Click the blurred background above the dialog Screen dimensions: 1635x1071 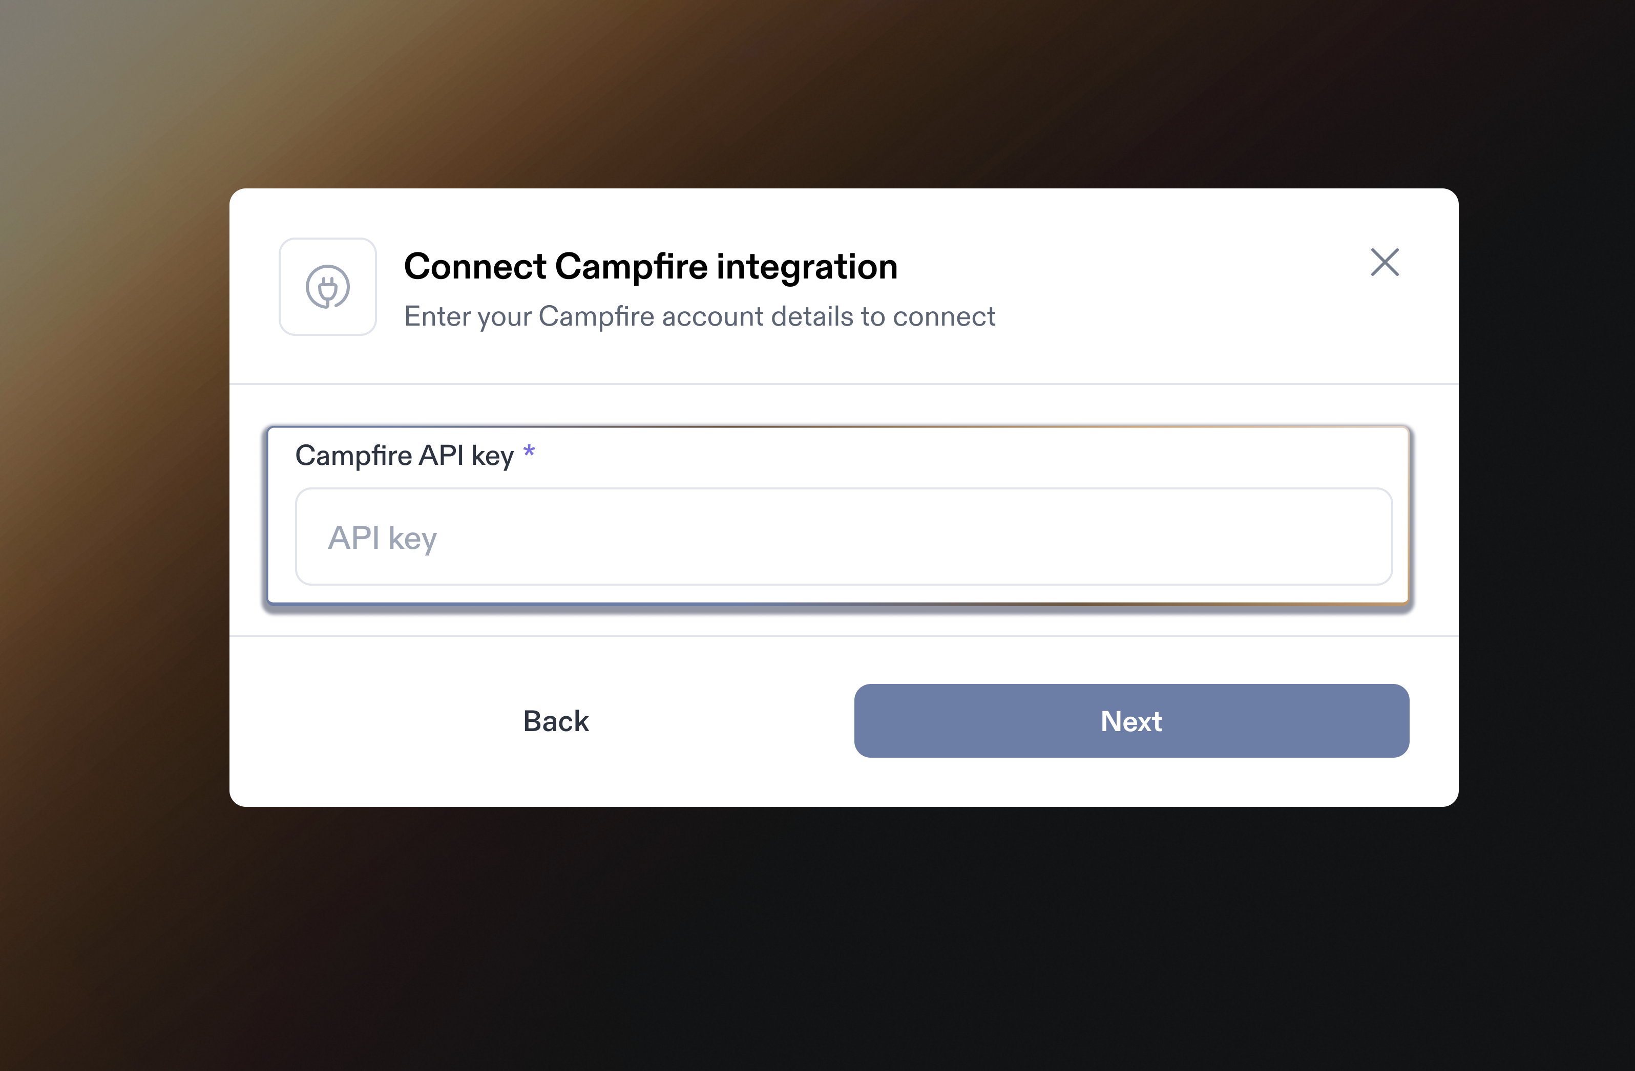coord(824,89)
